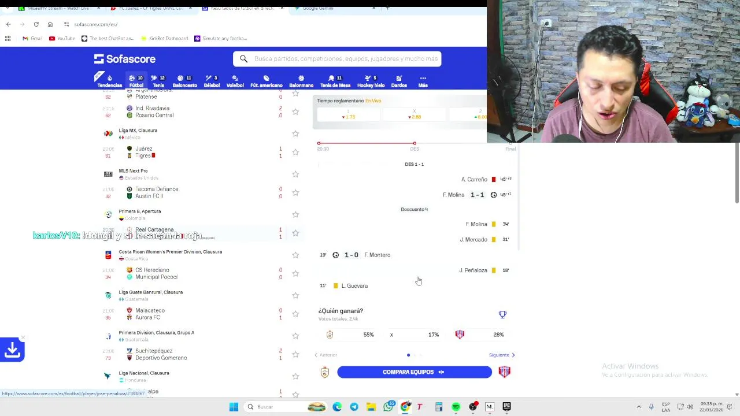Open L. Guevara player link
This screenshot has width=740, height=416.
coord(354,286)
